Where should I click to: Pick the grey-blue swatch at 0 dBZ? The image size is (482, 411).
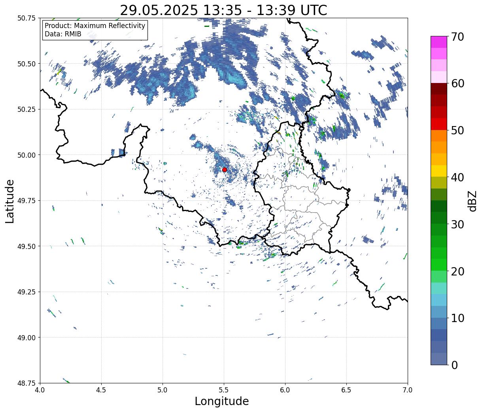(439, 358)
